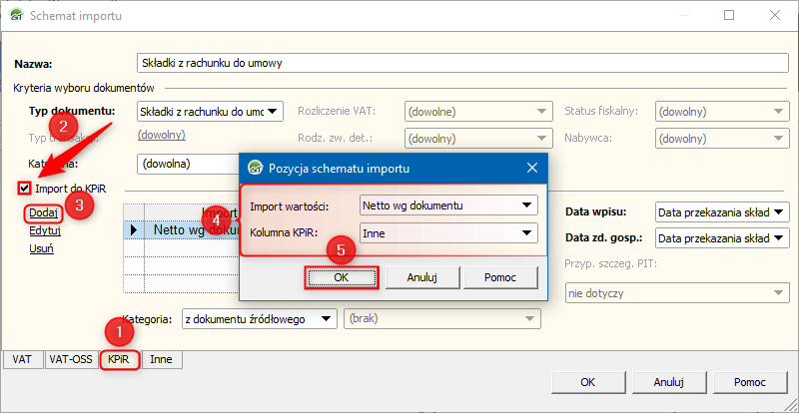Image resolution: width=799 pixels, height=413 pixels.
Task: Switch to the VAT-OSS tab
Action: click(x=70, y=361)
